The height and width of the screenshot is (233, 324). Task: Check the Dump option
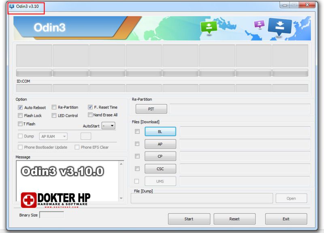click(x=20, y=136)
